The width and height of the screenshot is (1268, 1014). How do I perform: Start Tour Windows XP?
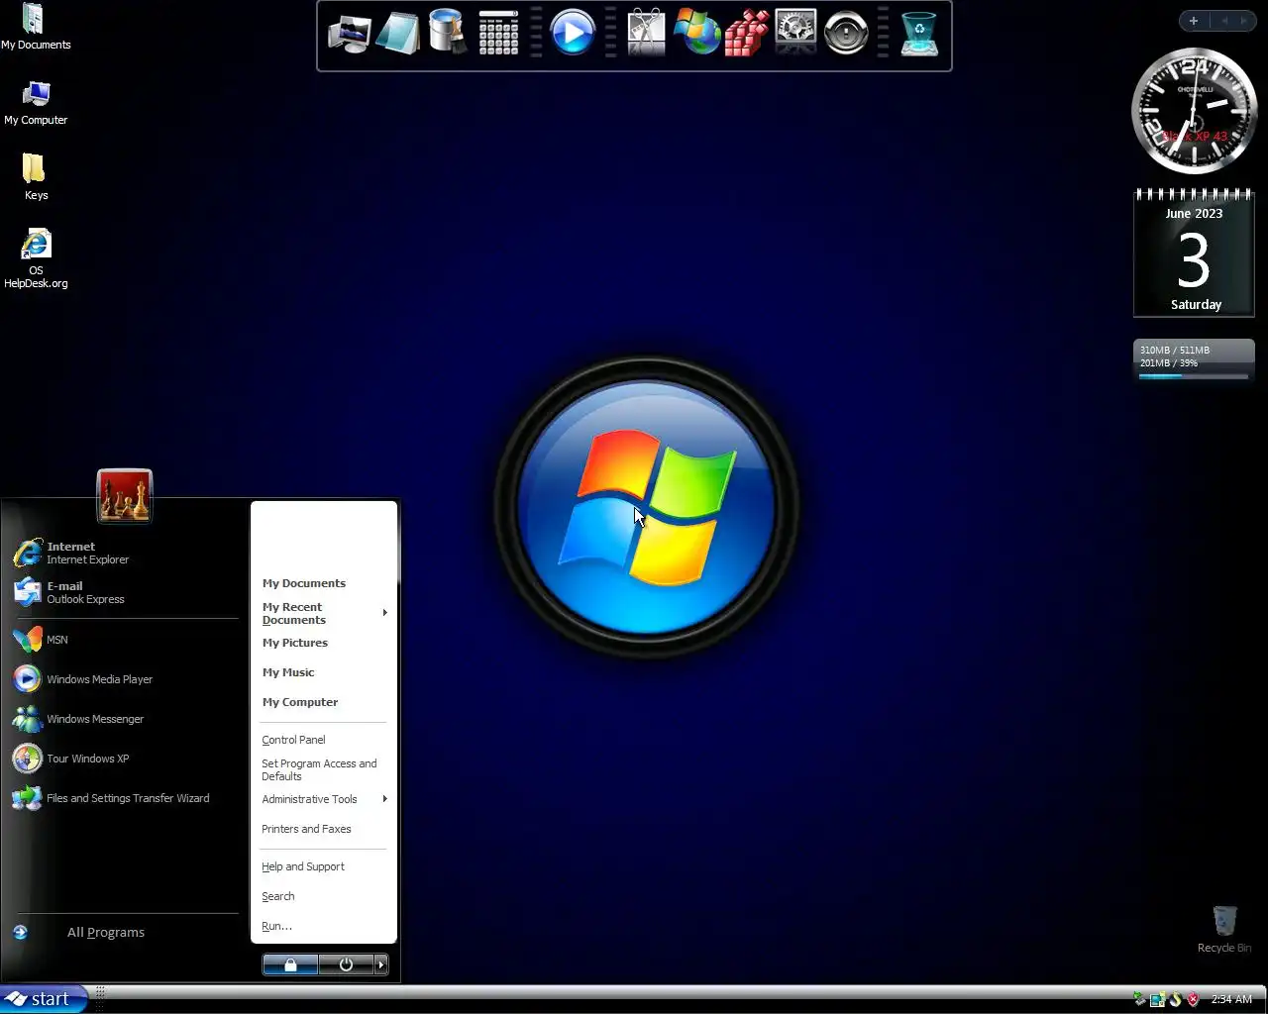tap(125, 759)
